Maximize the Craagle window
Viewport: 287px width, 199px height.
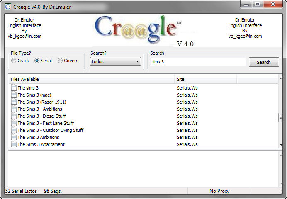tap(258, 5)
